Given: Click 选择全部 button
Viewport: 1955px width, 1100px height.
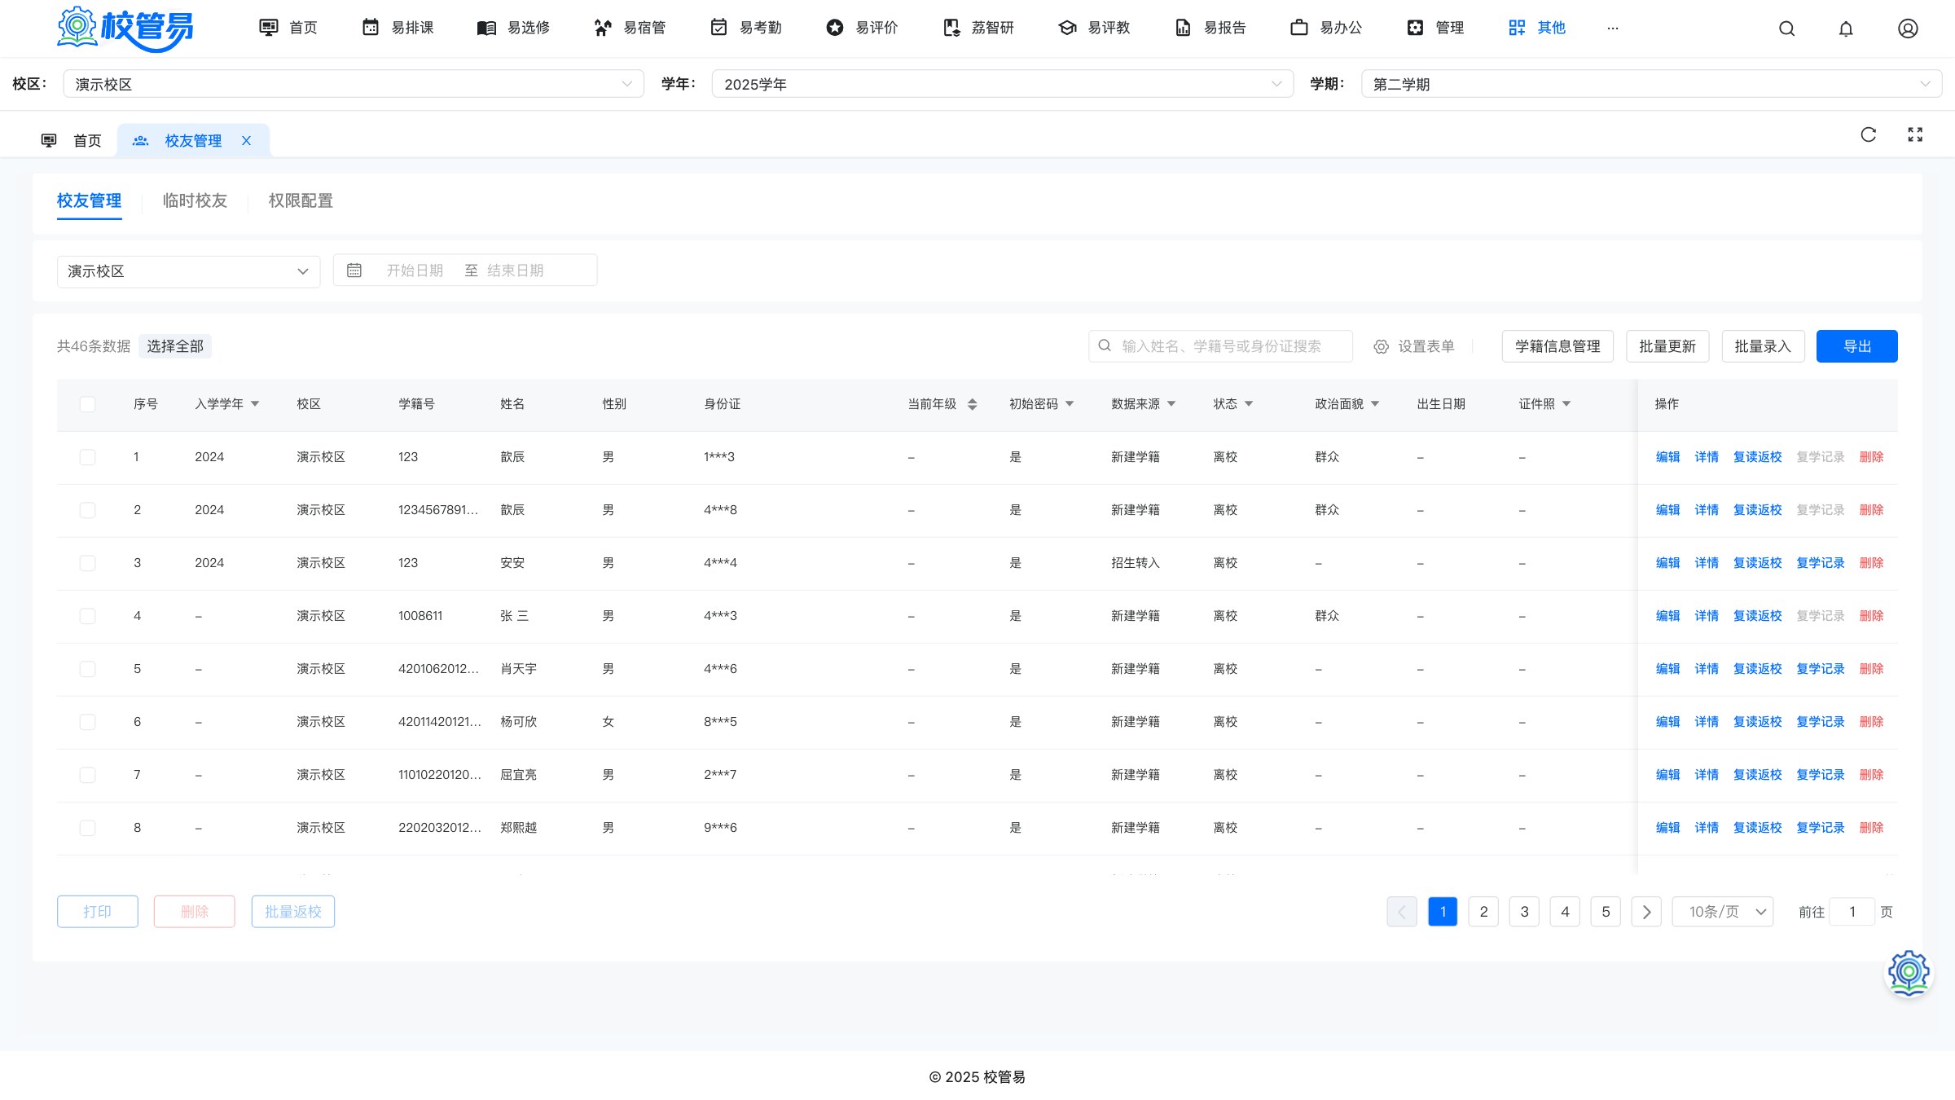Looking at the screenshot, I should [x=175, y=346].
